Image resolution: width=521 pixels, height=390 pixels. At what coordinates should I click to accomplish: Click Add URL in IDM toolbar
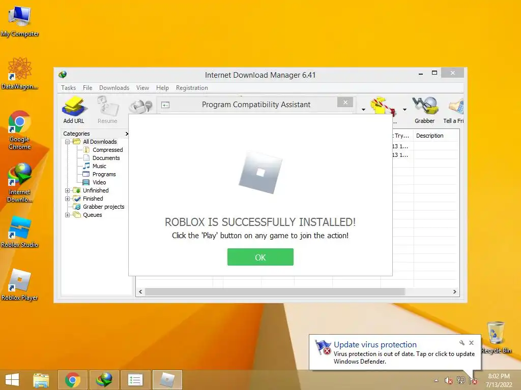point(74,110)
